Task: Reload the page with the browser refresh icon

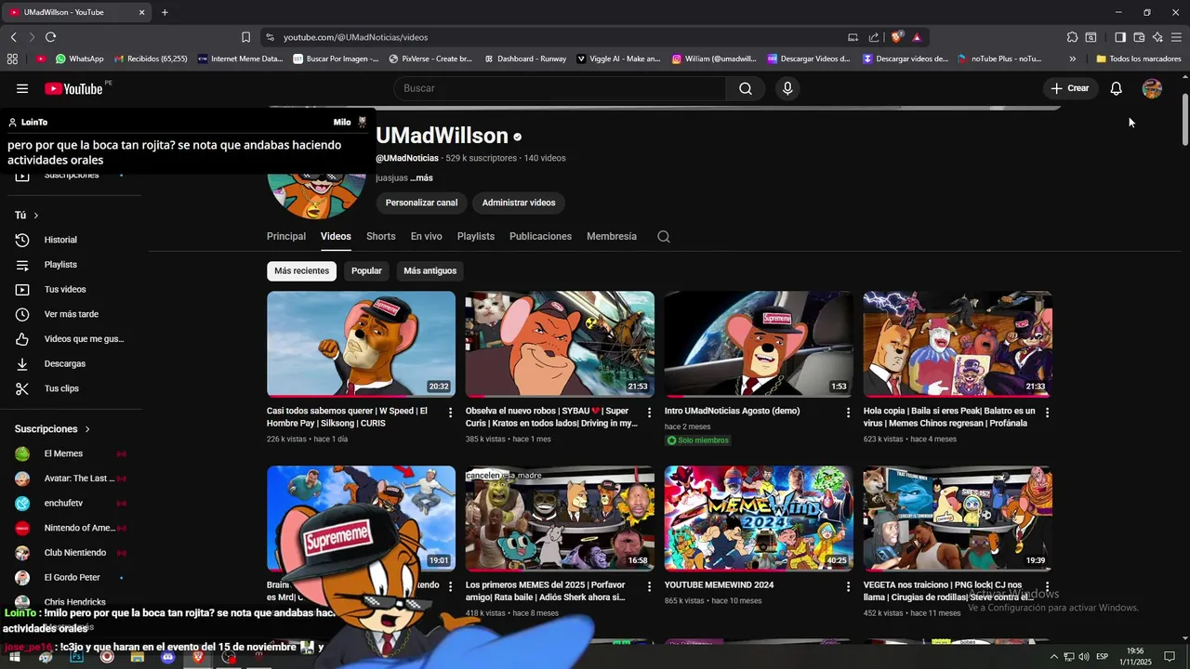Action: coord(50,37)
